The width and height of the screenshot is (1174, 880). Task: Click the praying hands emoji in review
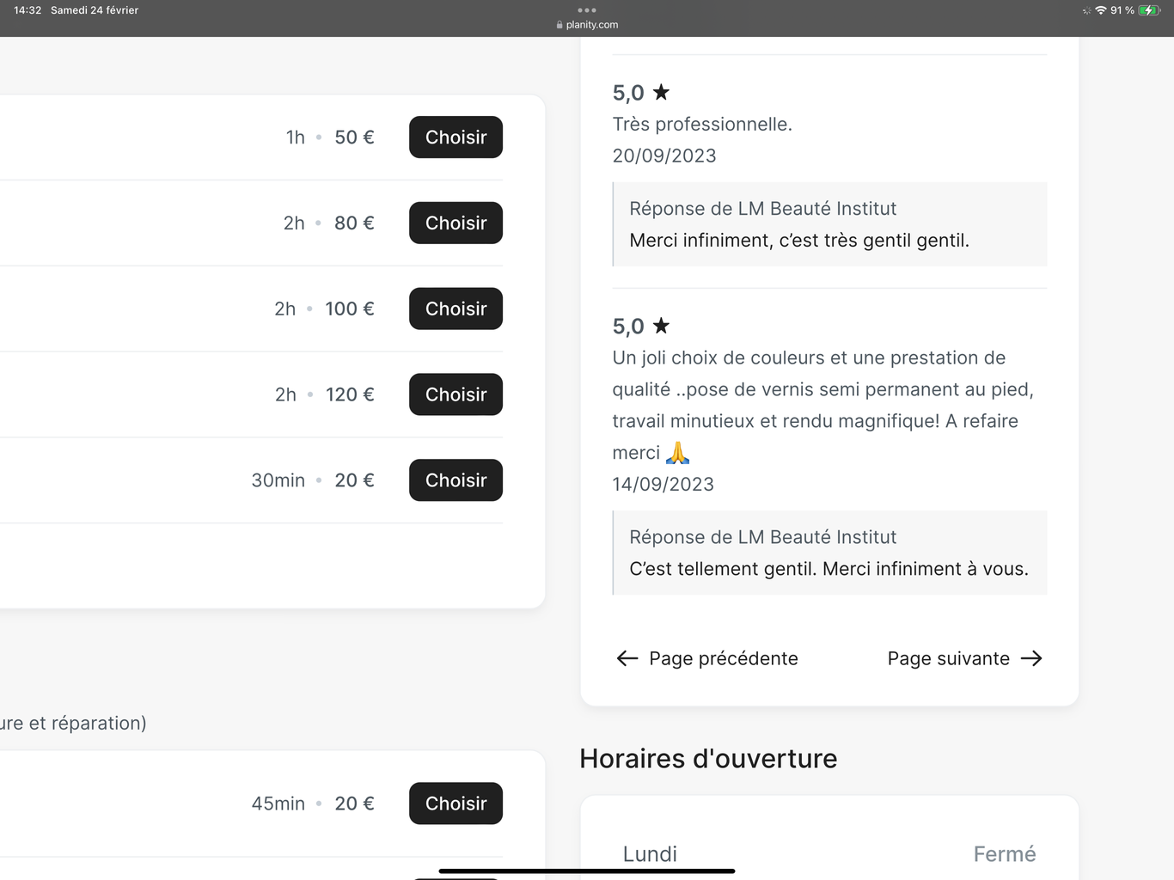[677, 453]
